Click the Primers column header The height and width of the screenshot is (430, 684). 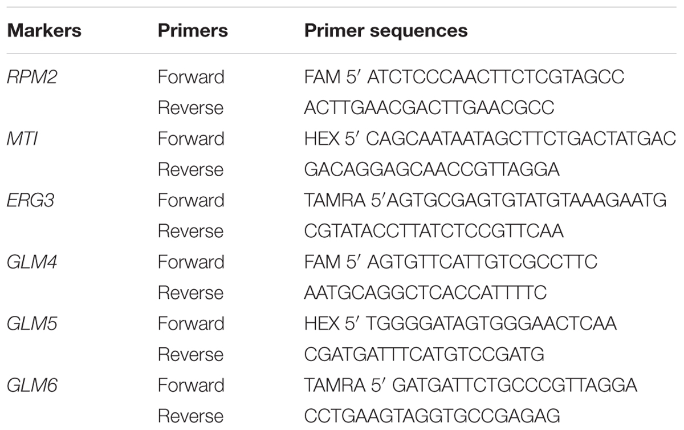(193, 31)
